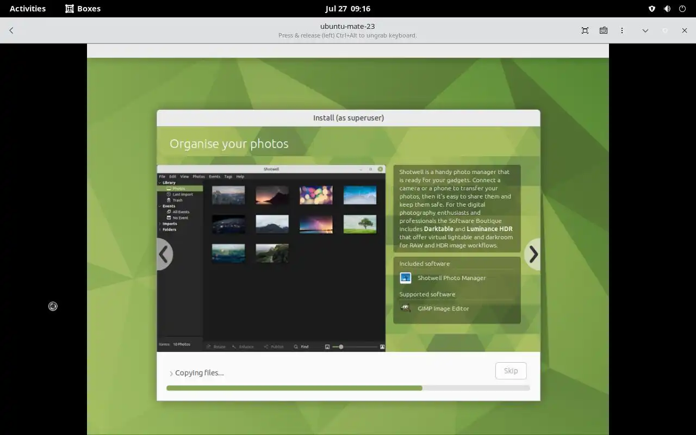Click the Darktable bold text

[438, 229]
